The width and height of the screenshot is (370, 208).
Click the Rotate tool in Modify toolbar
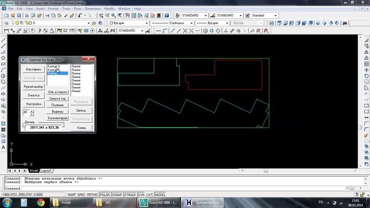(366, 76)
